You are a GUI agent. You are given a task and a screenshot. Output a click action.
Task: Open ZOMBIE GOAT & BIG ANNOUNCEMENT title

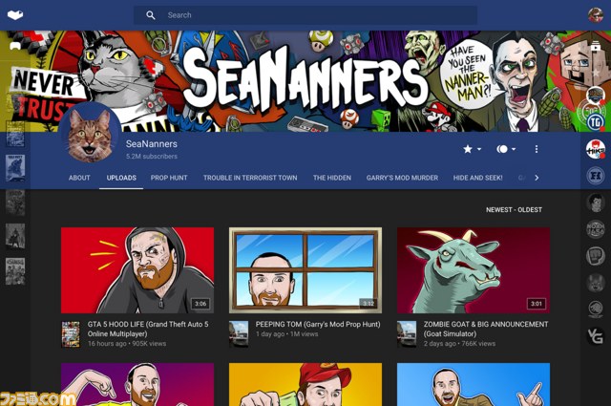click(x=486, y=329)
